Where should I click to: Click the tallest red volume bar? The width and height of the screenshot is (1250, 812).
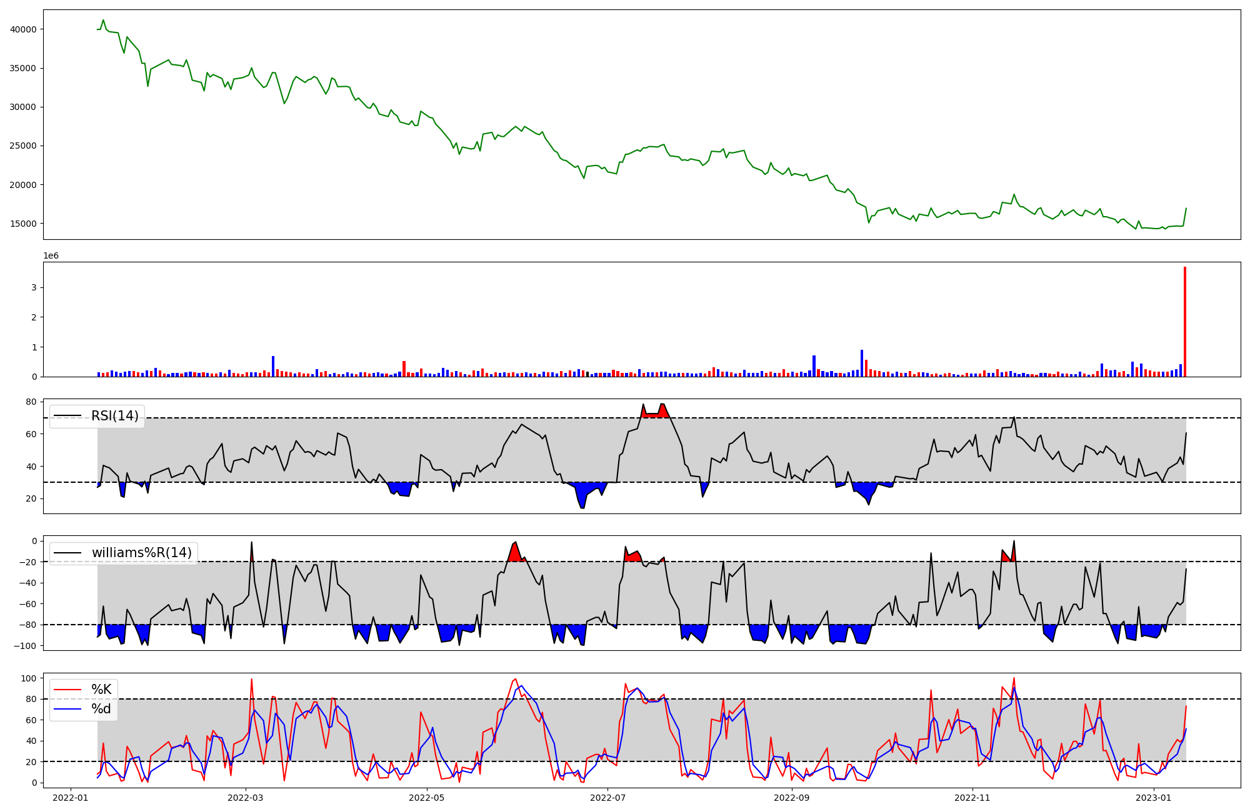[1184, 322]
